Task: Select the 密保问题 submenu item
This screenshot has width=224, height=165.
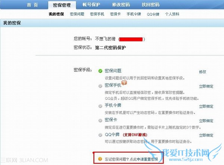Action: click(x=77, y=14)
